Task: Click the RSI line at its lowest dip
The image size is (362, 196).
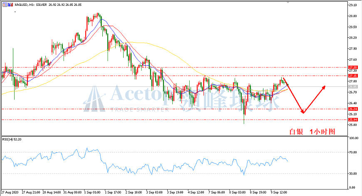Action: (244, 174)
